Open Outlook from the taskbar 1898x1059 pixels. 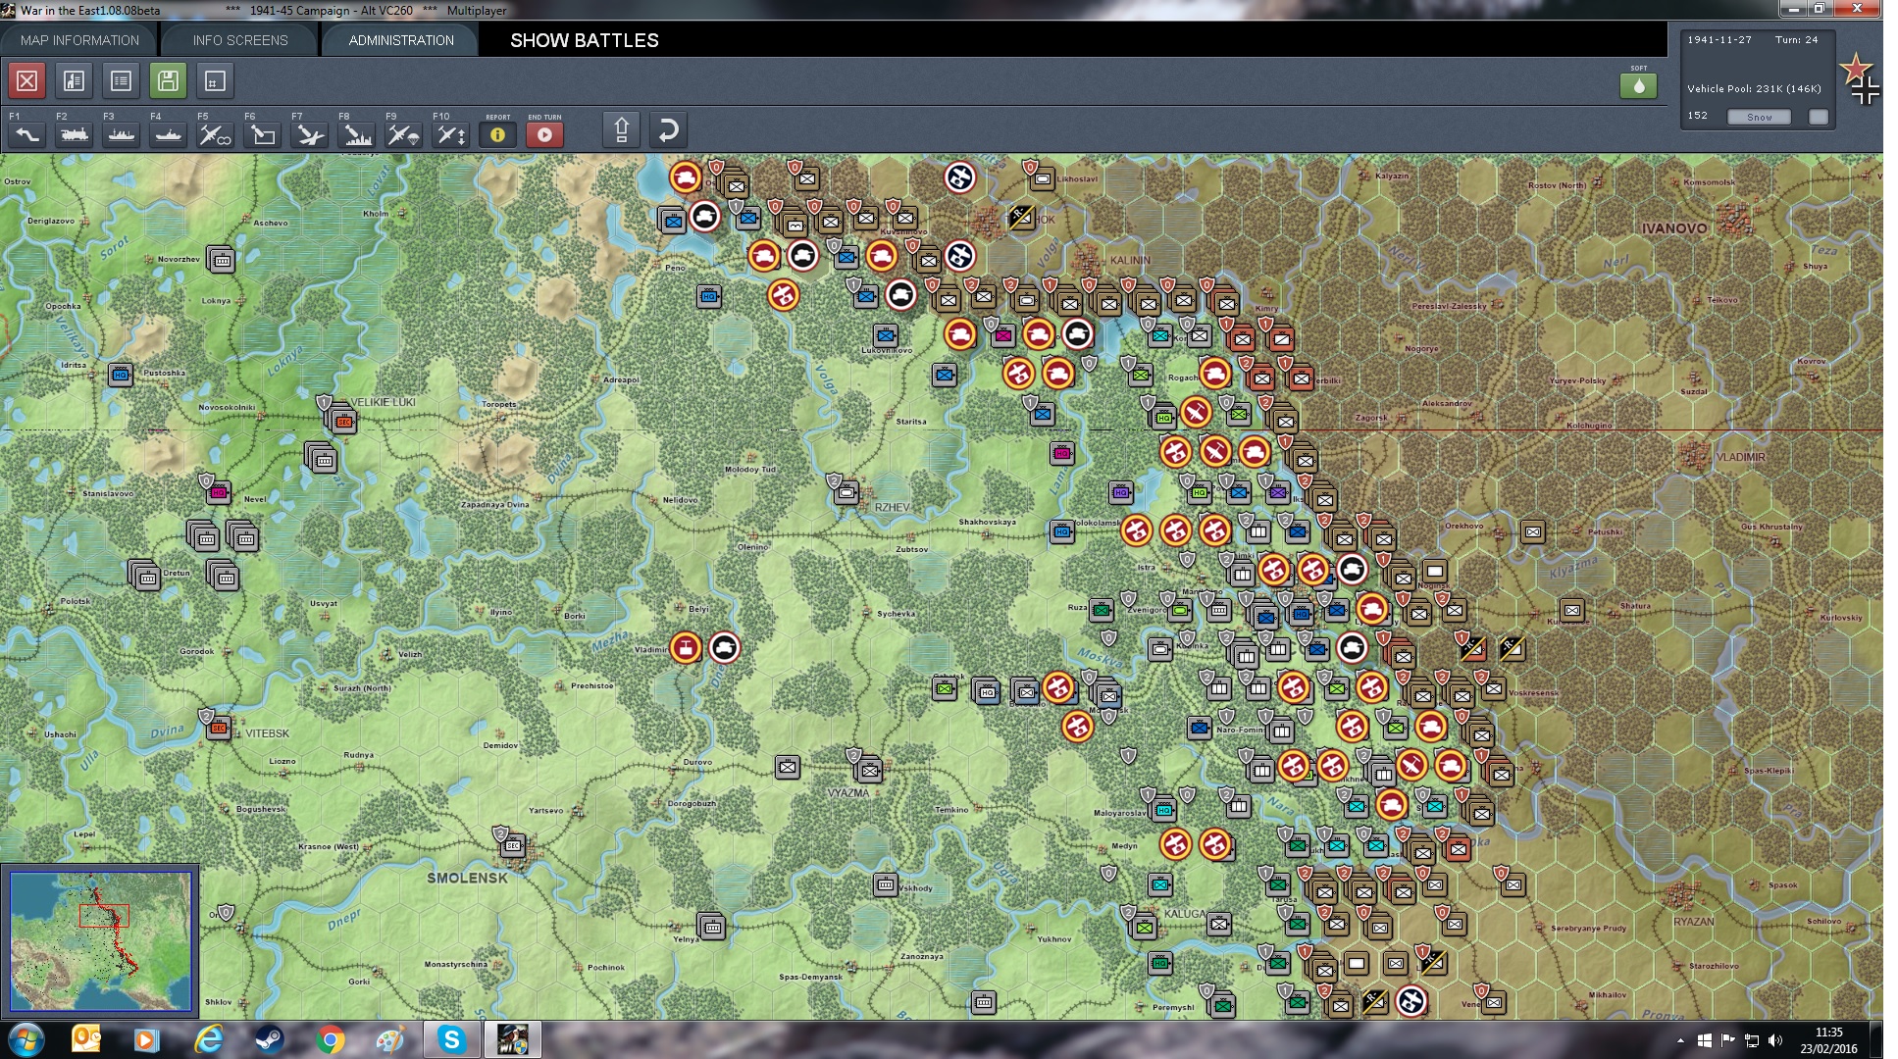86,1039
